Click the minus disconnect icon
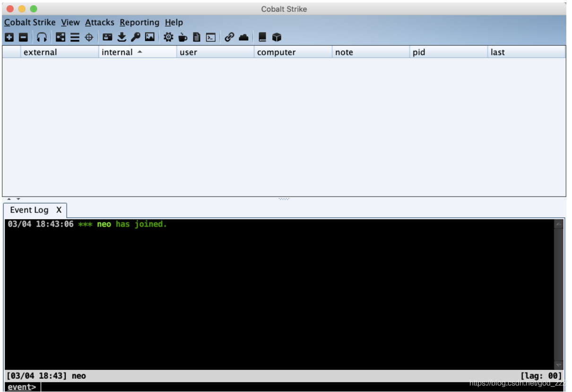Screen dimensions: 572x392 (x=23, y=37)
